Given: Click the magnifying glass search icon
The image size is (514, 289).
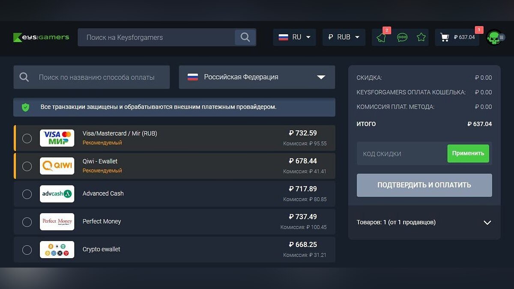Looking at the screenshot, I should [x=245, y=37].
